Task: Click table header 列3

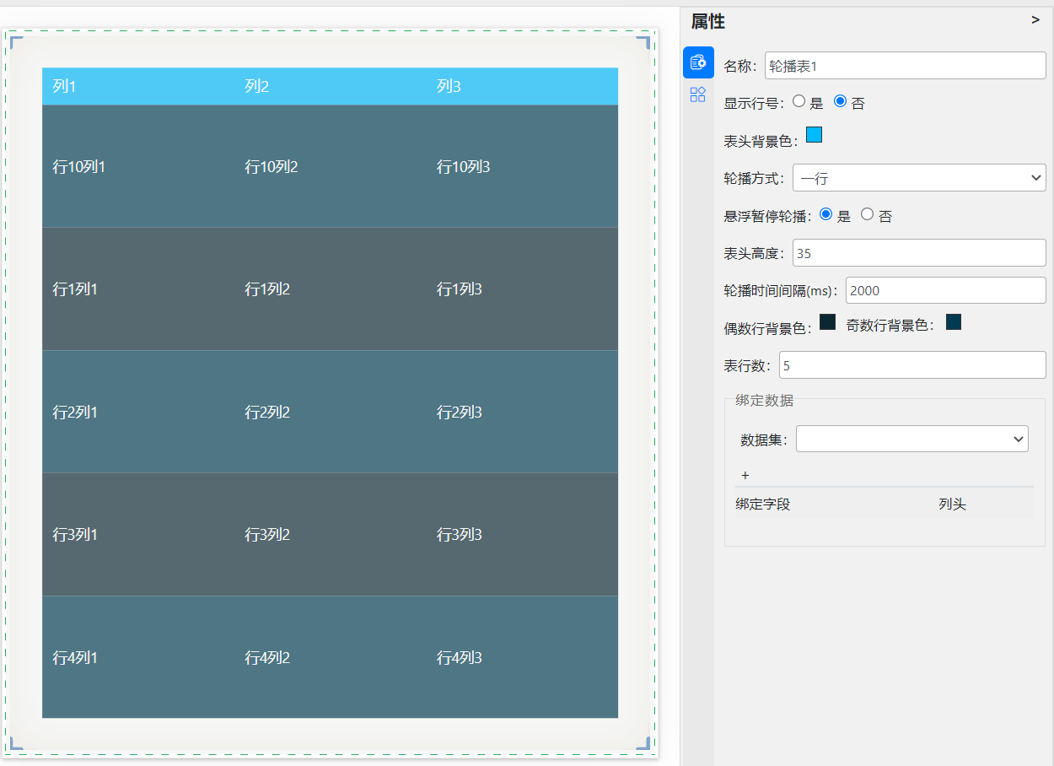Action: (449, 86)
